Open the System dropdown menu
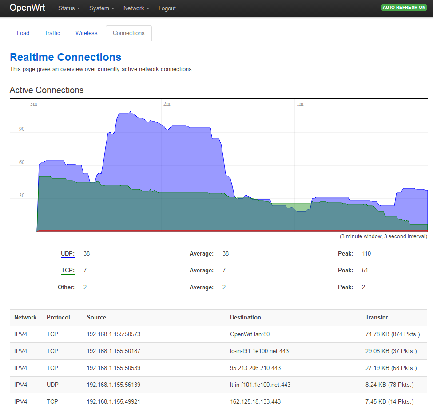Screen dimensions: 433x409 (101, 8)
